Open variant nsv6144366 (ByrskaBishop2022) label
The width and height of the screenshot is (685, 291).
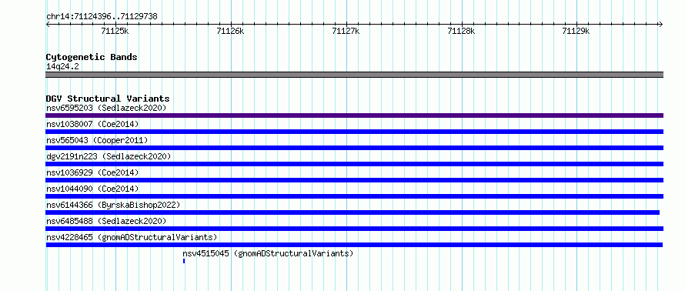[113, 205]
